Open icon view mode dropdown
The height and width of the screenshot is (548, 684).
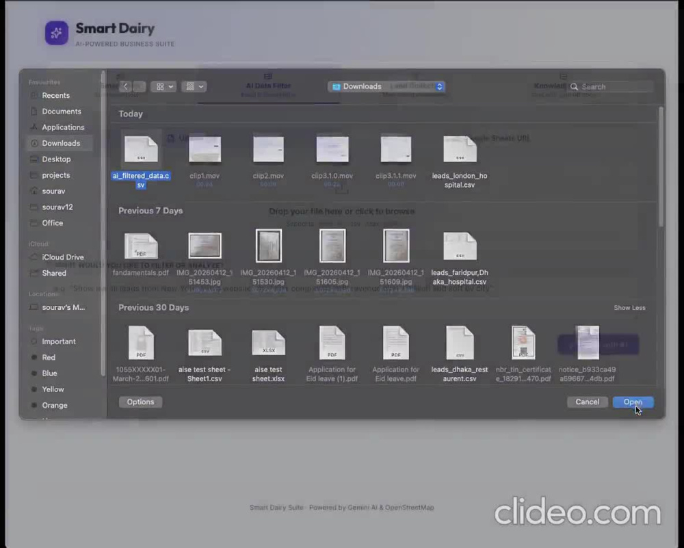click(x=163, y=86)
